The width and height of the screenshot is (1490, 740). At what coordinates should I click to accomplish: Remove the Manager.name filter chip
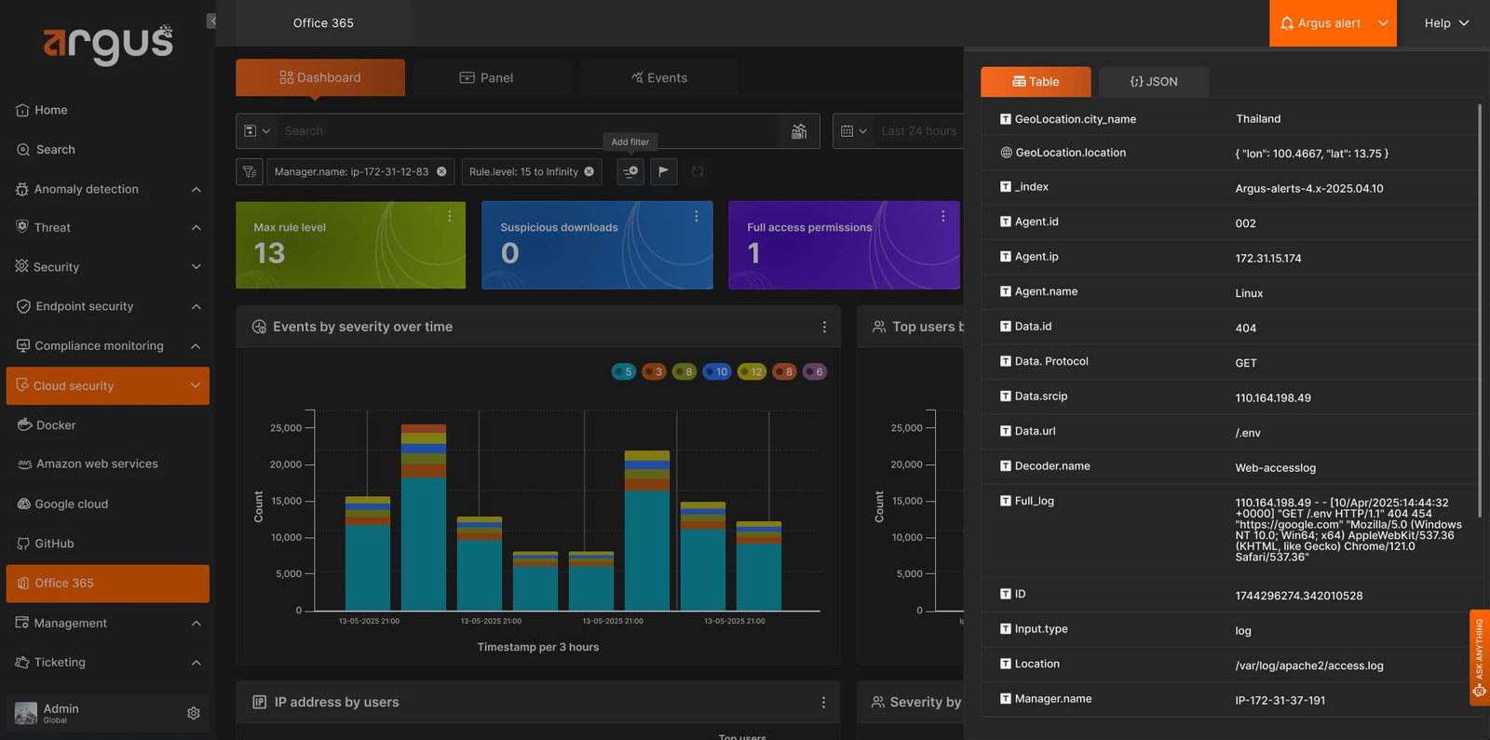pos(441,171)
